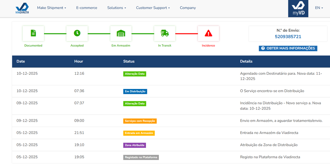Image resolution: width=330 pixels, height=166 pixels.
Task: Expand the Make Shipment dropdown menu
Action: [x=52, y=8]
